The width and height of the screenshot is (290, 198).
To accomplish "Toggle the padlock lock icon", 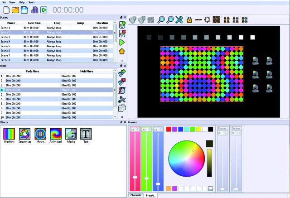I will coord(189,19).
